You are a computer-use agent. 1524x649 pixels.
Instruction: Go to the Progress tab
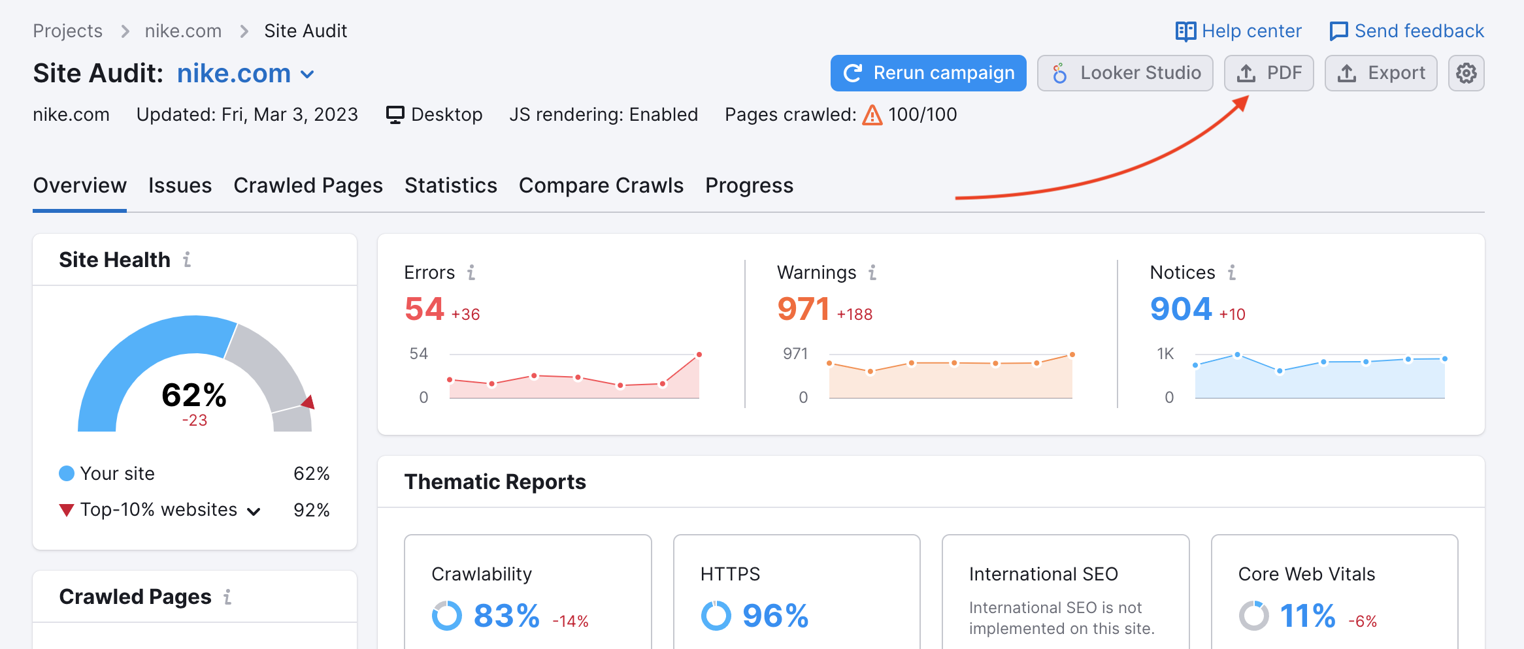pyautogui.click(x=750, y=185)
